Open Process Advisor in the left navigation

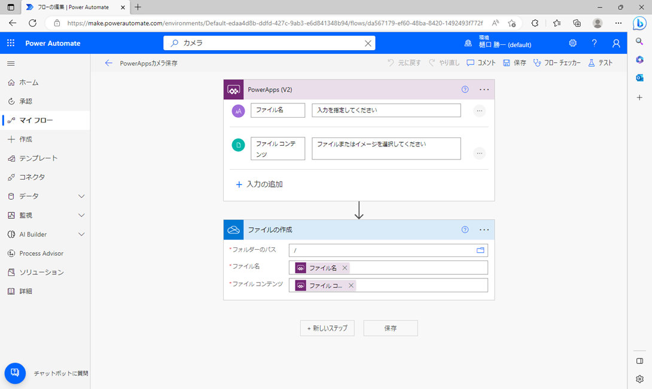coord(45,253)
